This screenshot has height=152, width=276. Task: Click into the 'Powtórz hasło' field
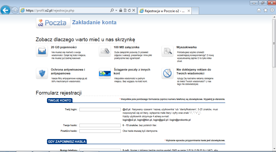[x=100, y=131]
